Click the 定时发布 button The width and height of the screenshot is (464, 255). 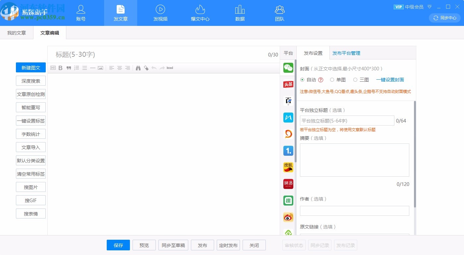(x=228, y=245)
